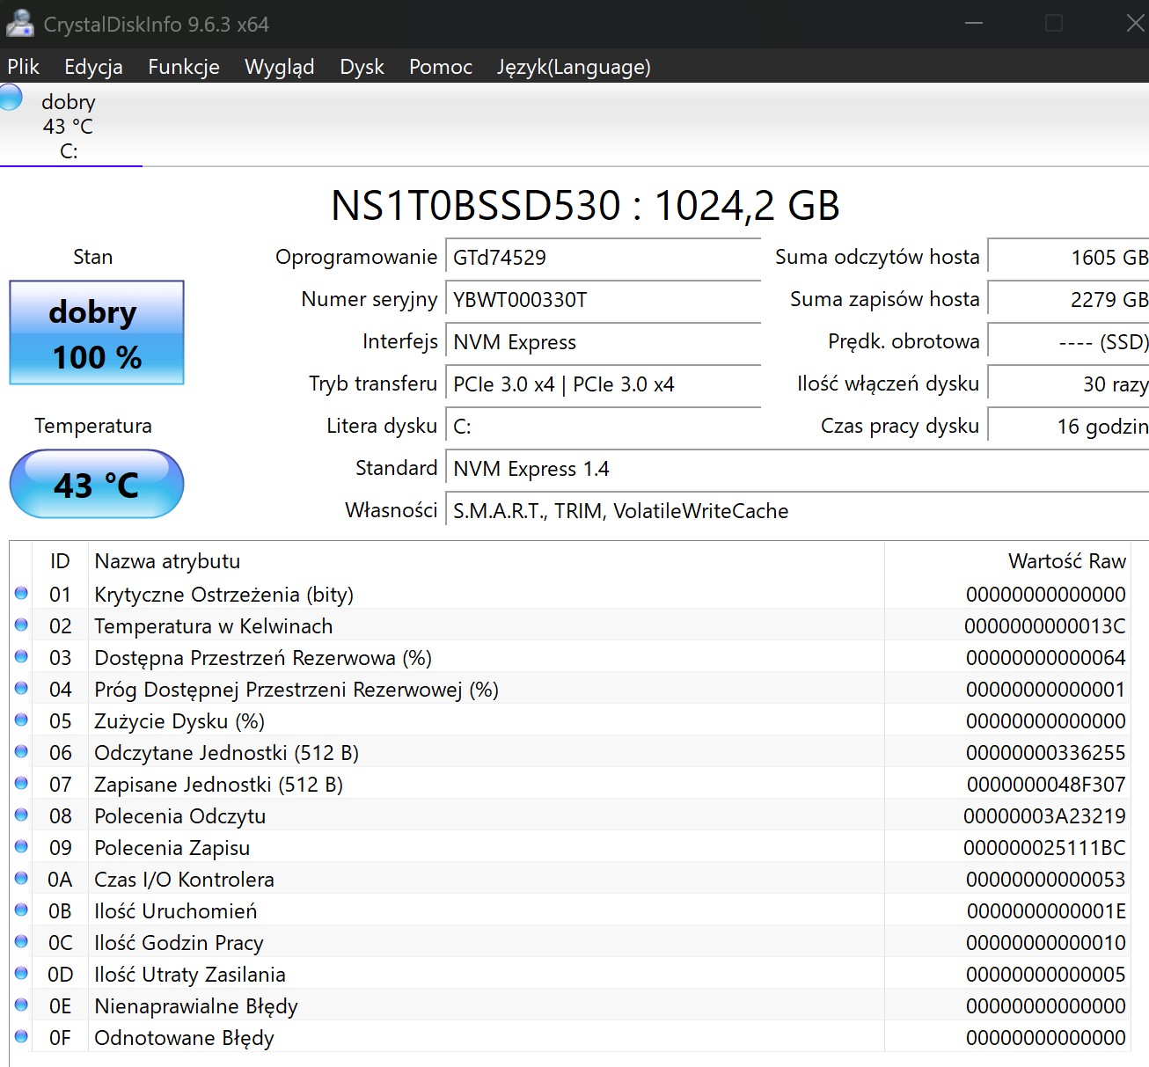The image size is (1149, 1067).
Task: Click the blue status orb for drive C:
Action: 11,97
